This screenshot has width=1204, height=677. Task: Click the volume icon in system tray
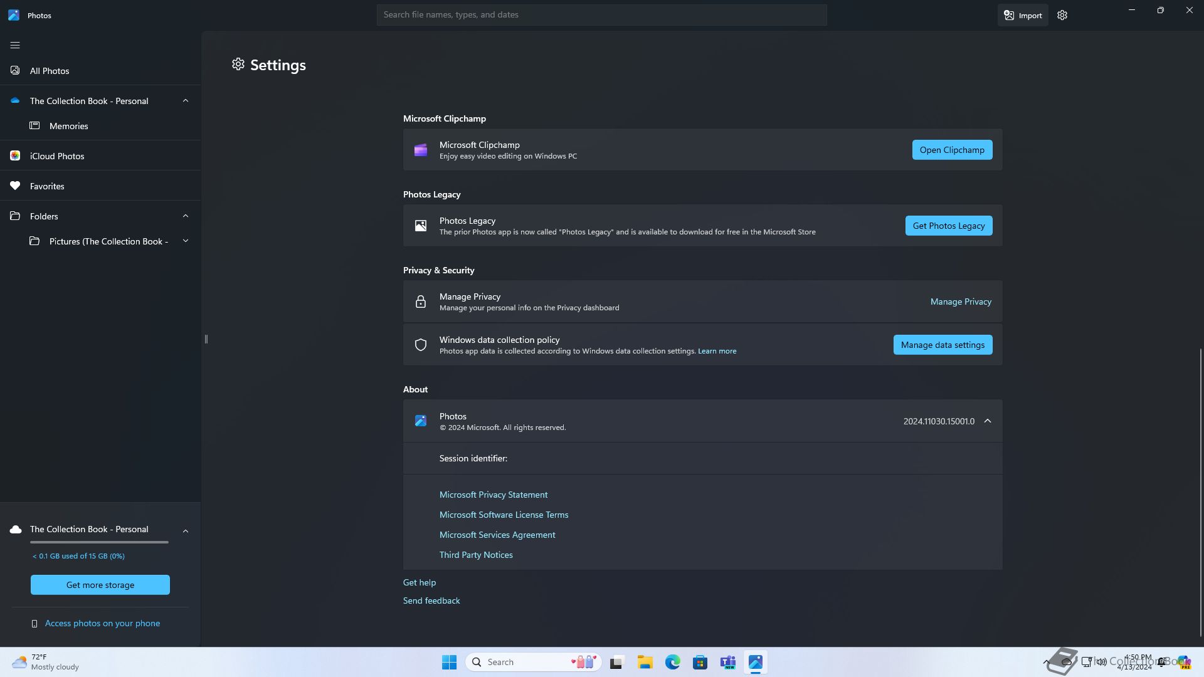[x=1101, y=662]
